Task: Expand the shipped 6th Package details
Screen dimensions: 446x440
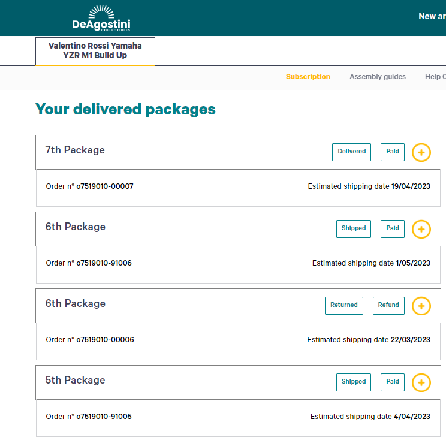Action: coord(421,229)
